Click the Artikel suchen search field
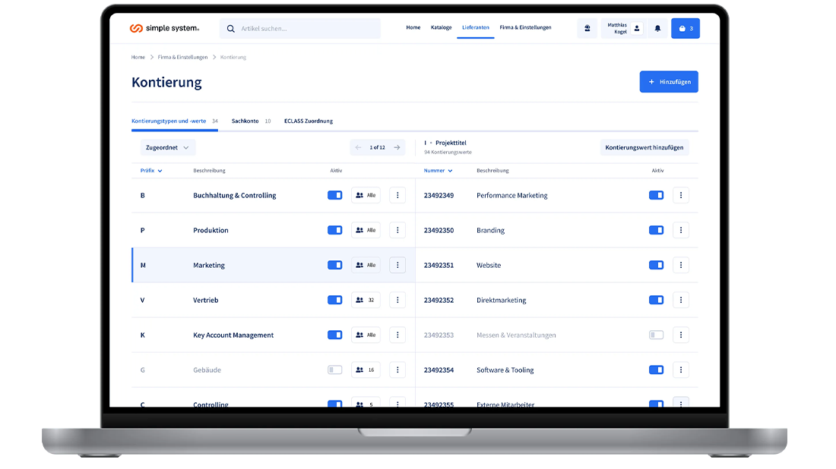 tap(304, 29)
